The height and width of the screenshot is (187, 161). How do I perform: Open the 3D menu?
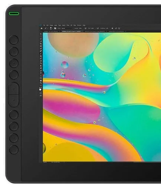coord(71,25)
